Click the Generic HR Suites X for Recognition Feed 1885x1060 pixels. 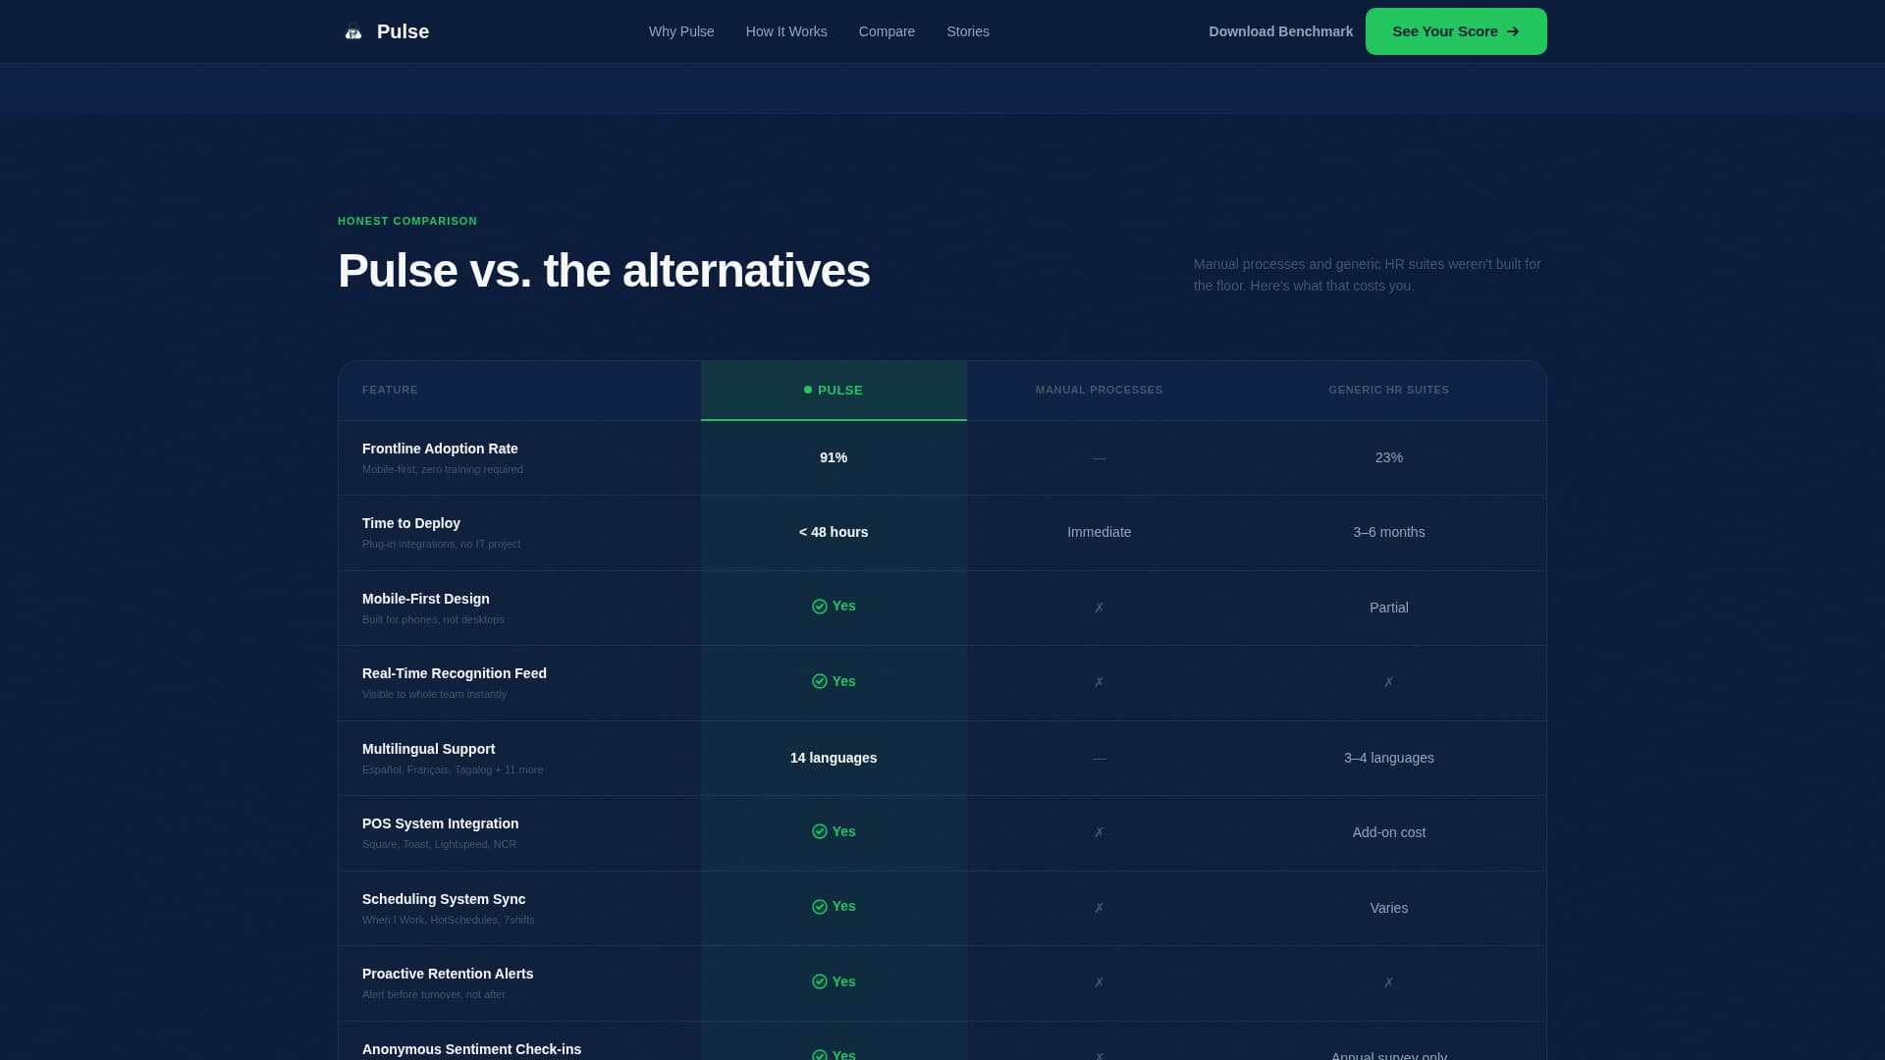coord(1388,682)
